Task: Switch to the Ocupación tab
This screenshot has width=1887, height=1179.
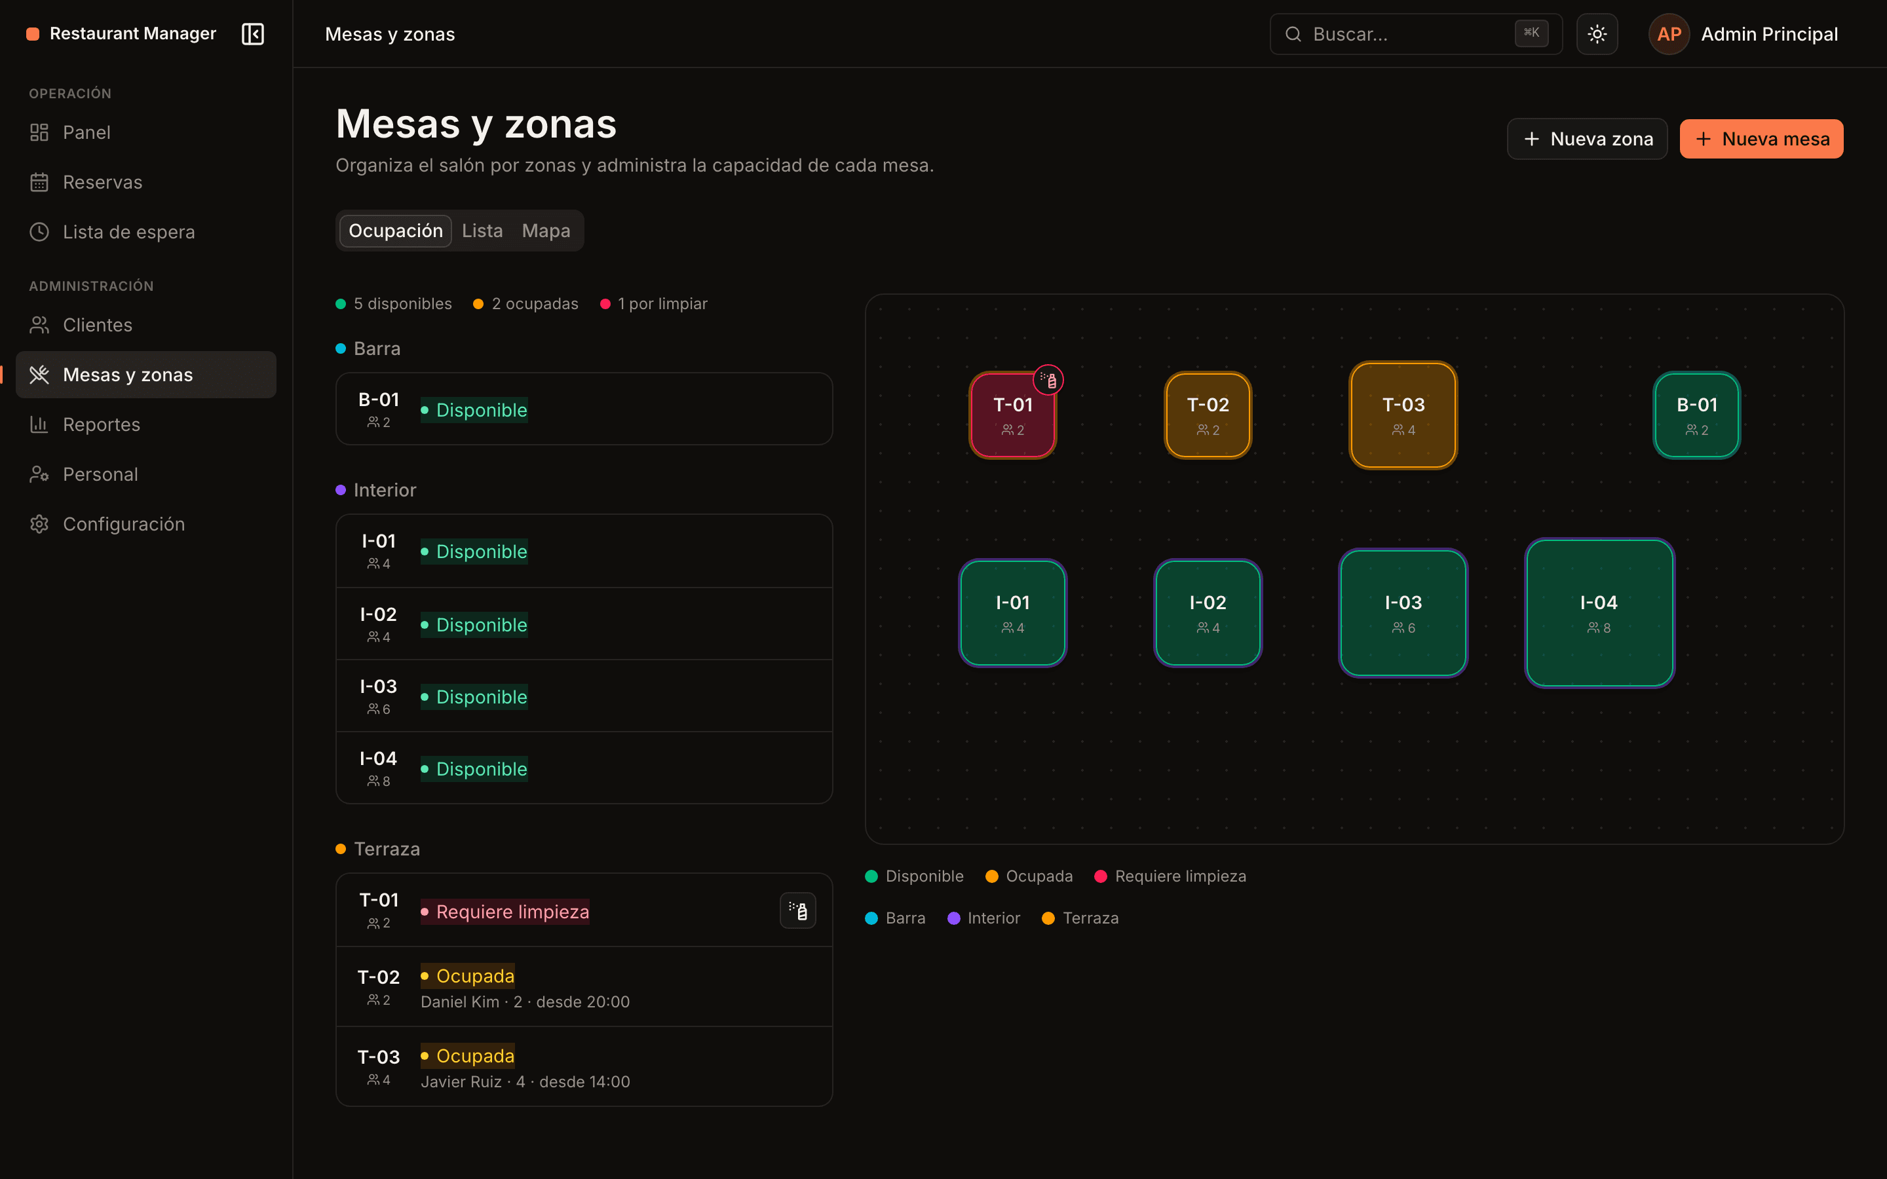Action: (x=395, y=231)
